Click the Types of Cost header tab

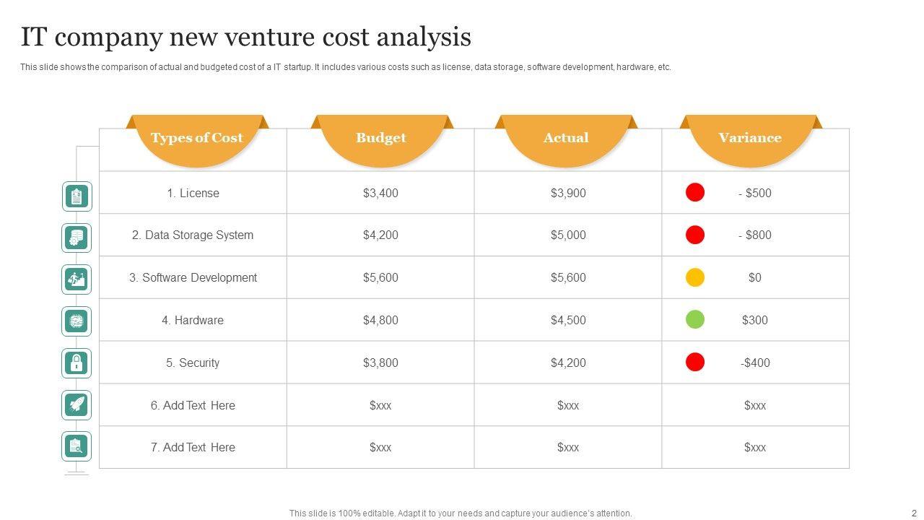[196, 138]
